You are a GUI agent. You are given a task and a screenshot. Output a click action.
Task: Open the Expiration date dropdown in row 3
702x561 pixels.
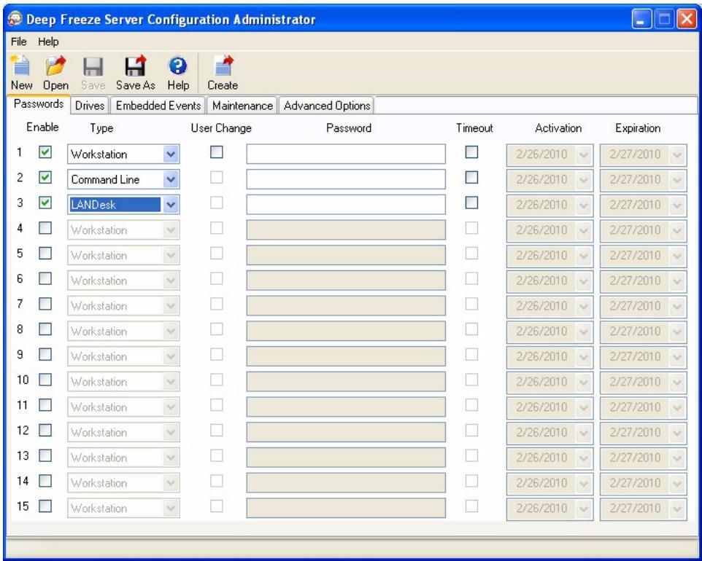coord(677,205)
